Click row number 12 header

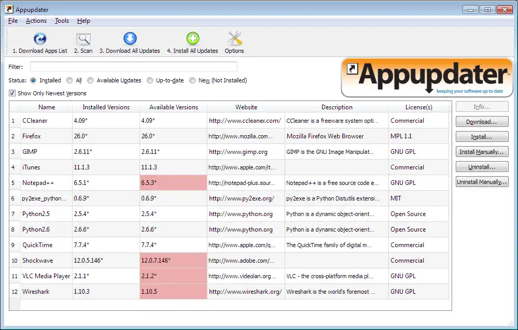[15, 291]
